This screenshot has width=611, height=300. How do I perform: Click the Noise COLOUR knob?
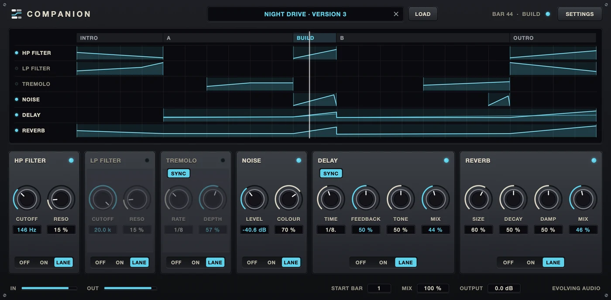(288, 199)
